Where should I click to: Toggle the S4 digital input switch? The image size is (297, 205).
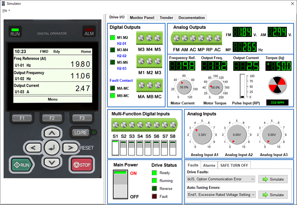[140, 148]
